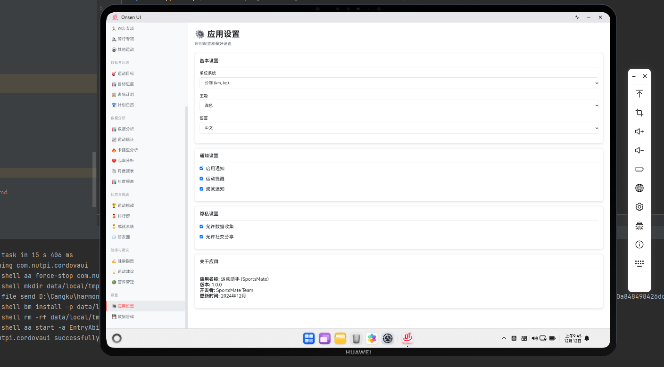
Task: Open the battery control in emulator toolbar
Action: [x=639, y=169]
